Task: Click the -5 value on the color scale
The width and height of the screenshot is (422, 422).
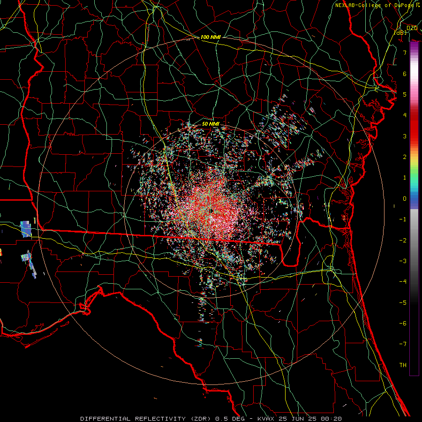Action: (403, 302)
